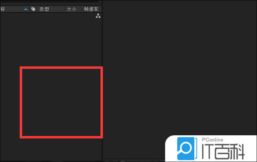Click the red rectangle's top border

[x=61, y=68]
